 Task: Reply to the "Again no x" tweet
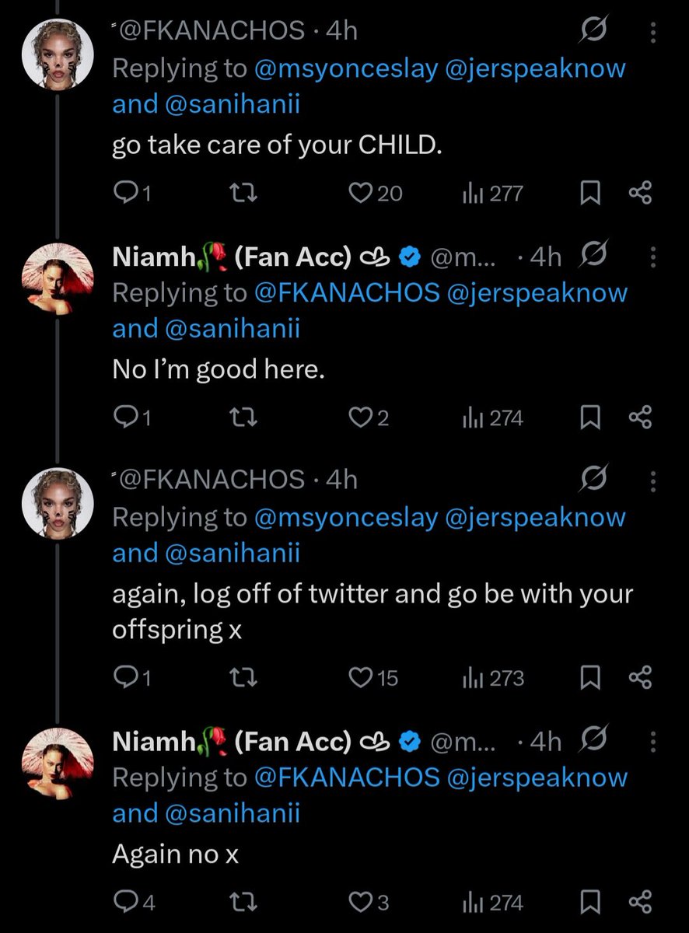(124, 903)
